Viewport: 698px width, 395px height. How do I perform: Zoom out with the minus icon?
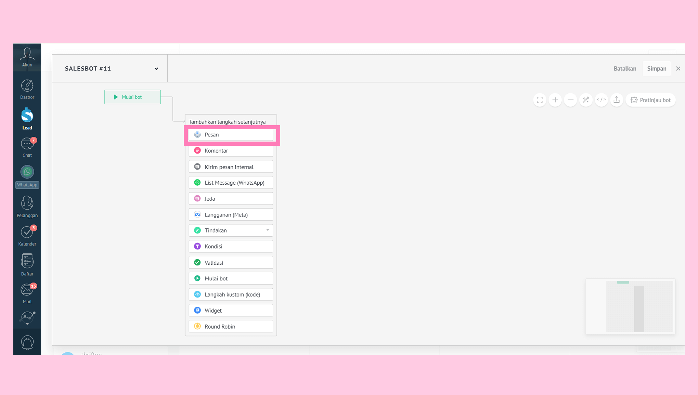pos(570,100)
